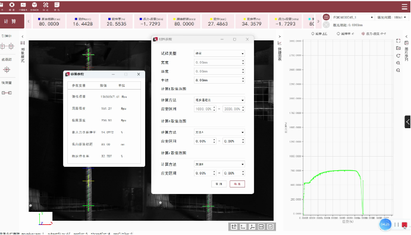Click the red stop recording button

(x=404, y=225)
